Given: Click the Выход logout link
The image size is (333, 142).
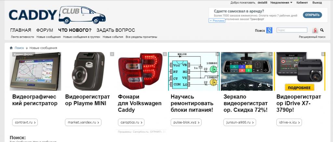Looking at the screenshot, I should 317,3.
